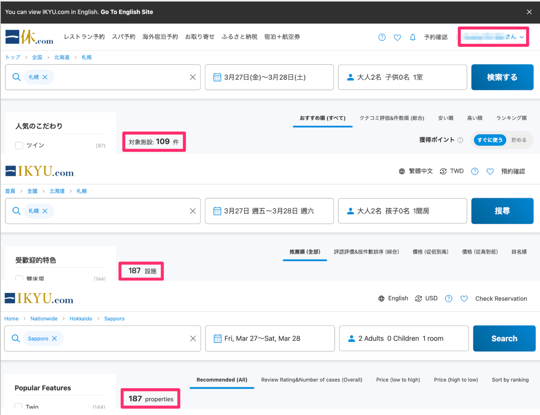Click the currency exchange icon next to TWD

click(x=443, y=171)
